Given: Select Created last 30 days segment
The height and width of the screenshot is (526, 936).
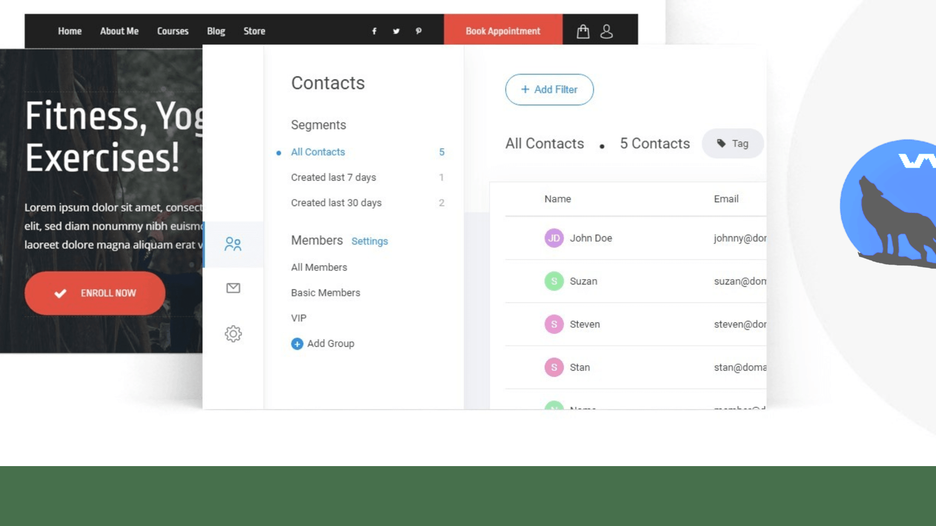Looking at the screenshot, I should [336, 203].
